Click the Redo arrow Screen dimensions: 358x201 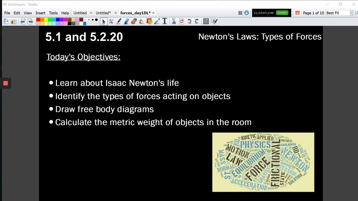pos(197,21)
